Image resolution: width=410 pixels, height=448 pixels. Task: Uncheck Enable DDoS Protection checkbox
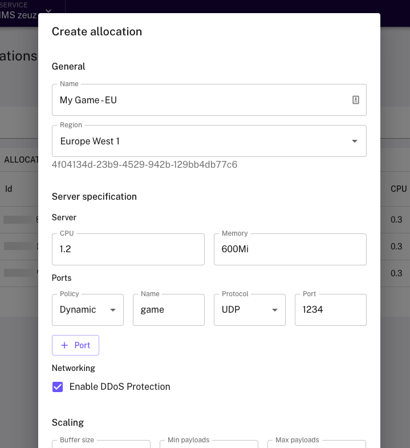58,387
